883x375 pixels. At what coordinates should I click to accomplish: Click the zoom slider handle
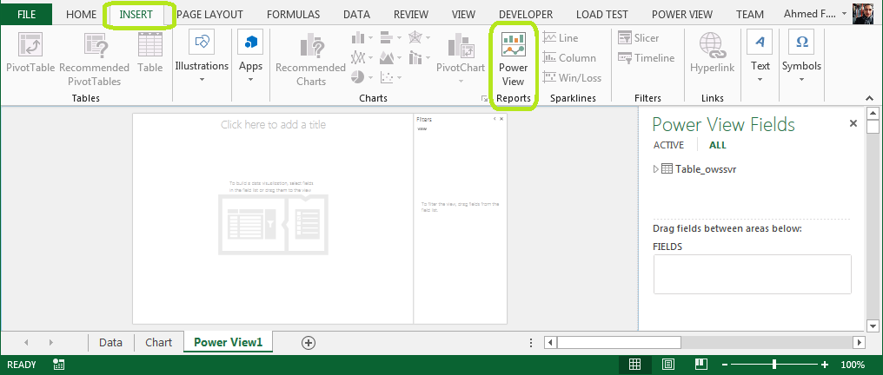click(x=774, y=365)
